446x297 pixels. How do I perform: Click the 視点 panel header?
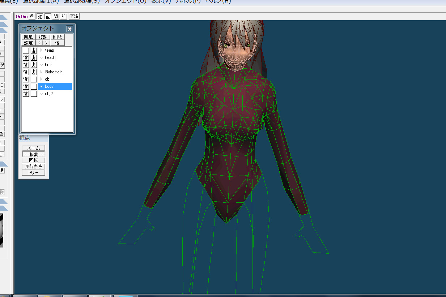(34, 138)
